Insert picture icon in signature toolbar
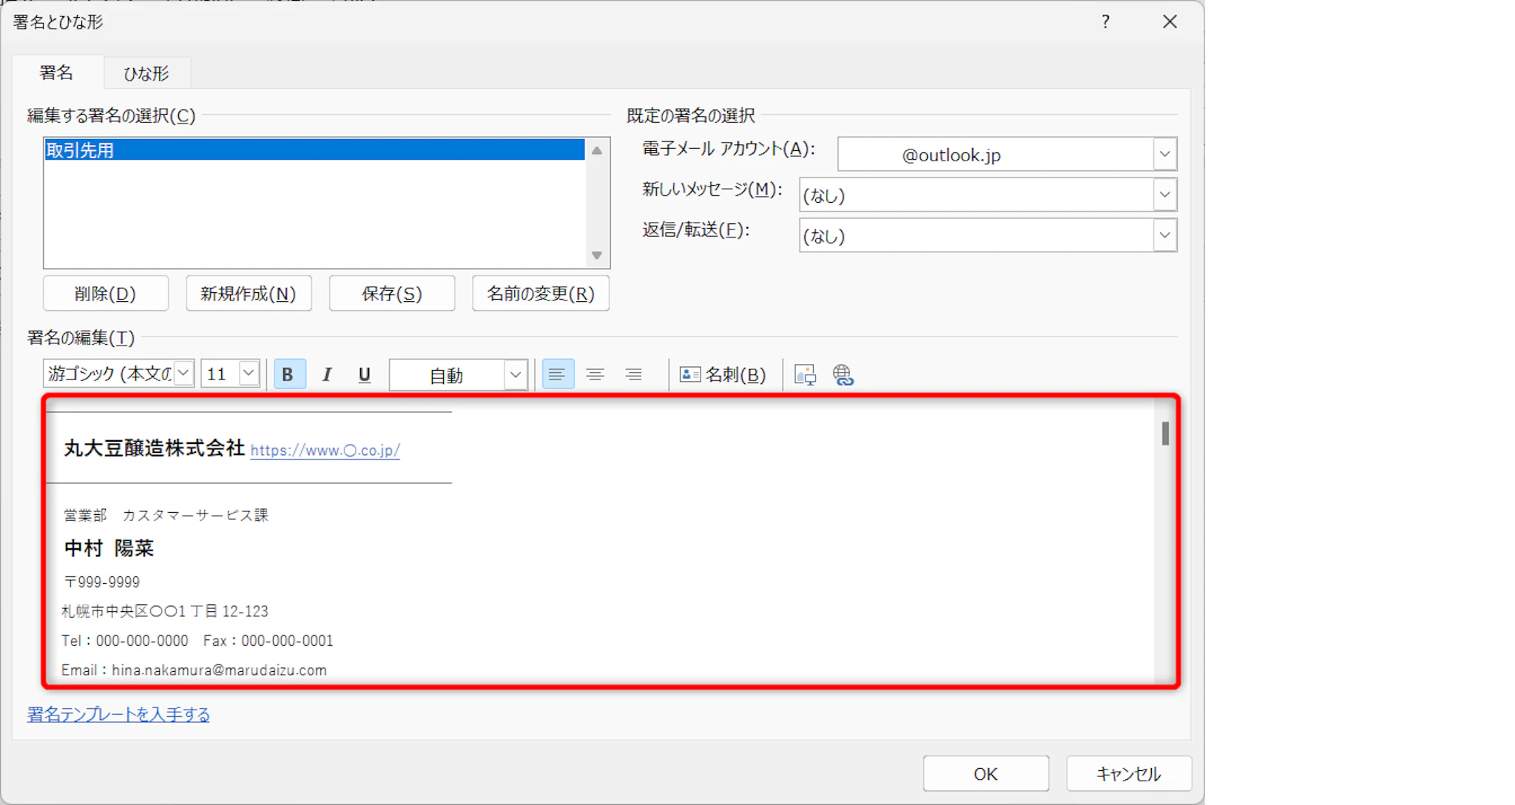The width and height of the screenshot is (1515, 805). [x=805, y=374]
